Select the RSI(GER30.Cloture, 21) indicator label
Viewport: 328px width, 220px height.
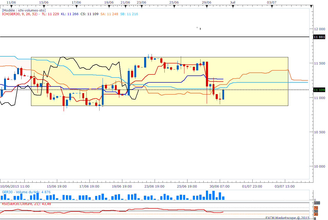(x=26, y=204)
